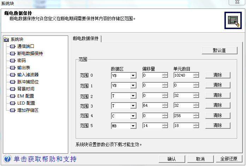
Task: Open the 密码 settings node
Action: click(x=21, y=61)
